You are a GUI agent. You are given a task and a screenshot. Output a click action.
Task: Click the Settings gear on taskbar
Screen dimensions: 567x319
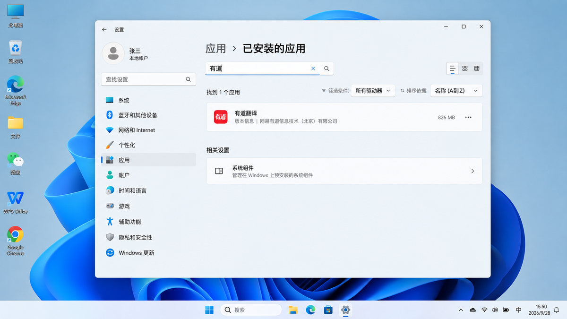click(x=345, y=310)
